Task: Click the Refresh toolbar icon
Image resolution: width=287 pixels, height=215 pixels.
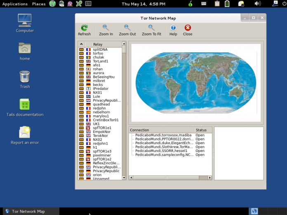Action: tap(85, 28)
